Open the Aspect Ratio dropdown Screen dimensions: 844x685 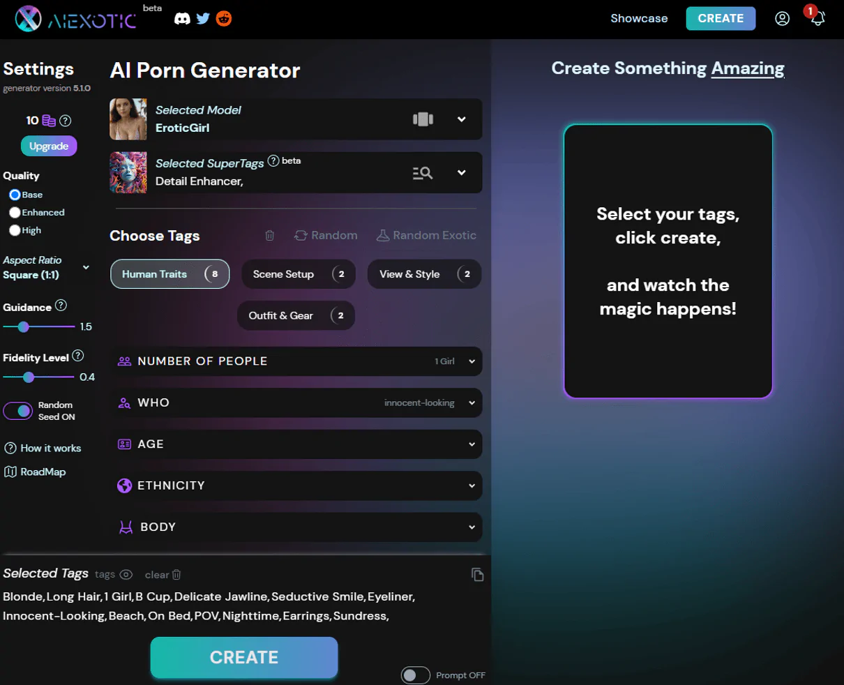pos(47,268)
